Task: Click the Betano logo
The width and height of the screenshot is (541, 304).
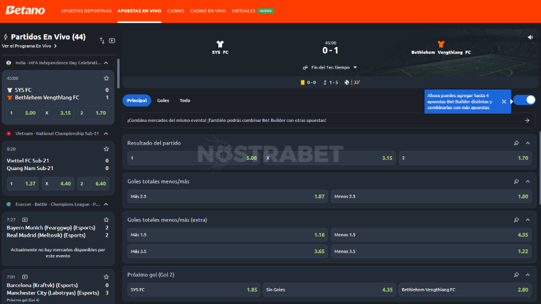Action: [25, 11]
